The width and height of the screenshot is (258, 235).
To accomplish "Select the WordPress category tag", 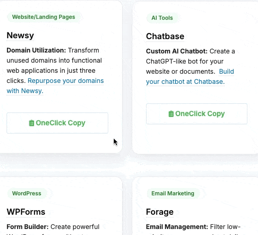I will 27,194.
